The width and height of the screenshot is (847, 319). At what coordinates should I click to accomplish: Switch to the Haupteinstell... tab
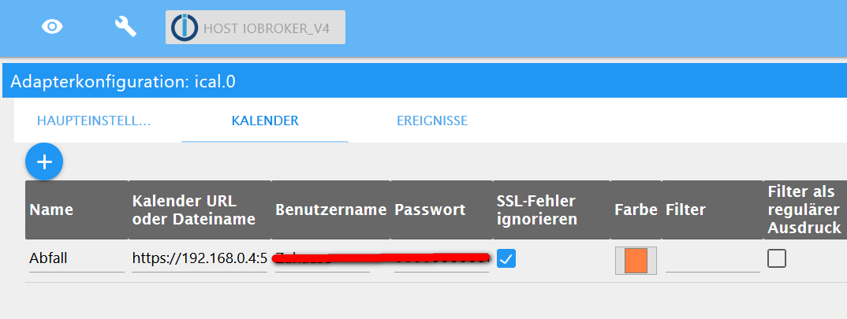[x=94, y=121]
